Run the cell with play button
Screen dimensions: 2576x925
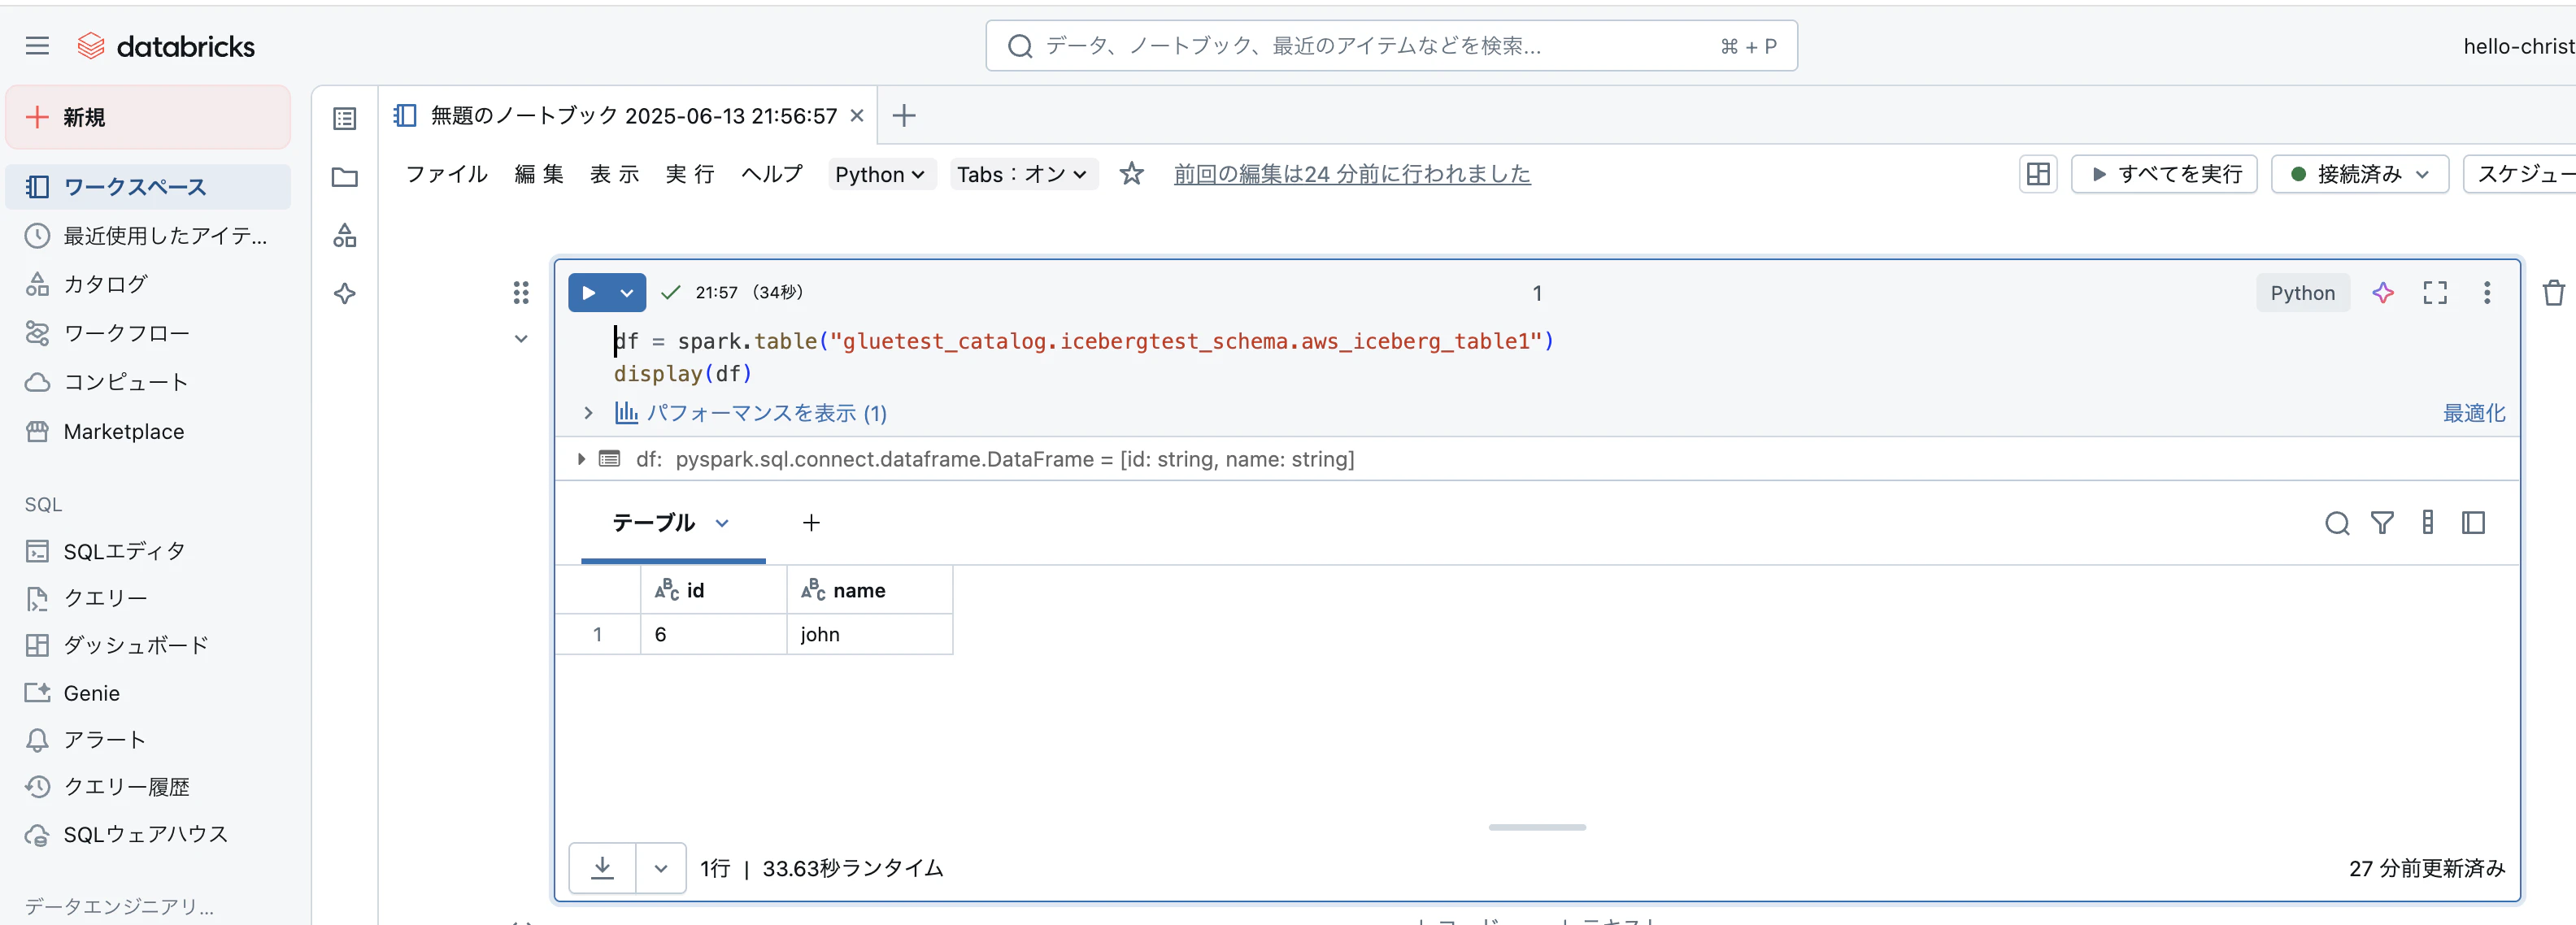589,293
